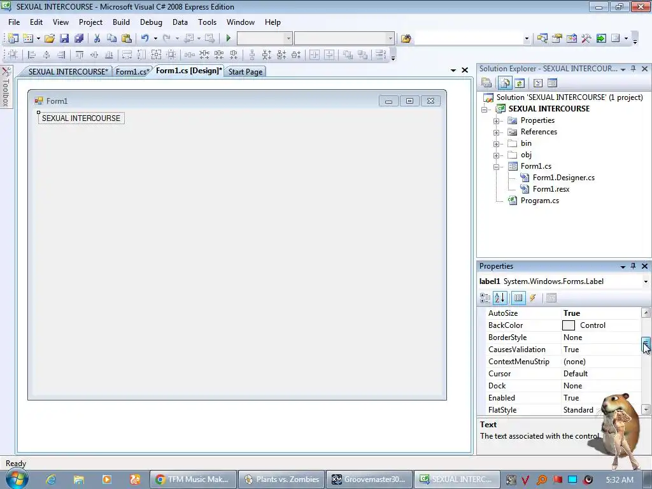Click the Start Page green arrow icon

[601, 38]
